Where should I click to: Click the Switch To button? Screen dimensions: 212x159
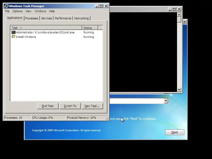[70, 106]
